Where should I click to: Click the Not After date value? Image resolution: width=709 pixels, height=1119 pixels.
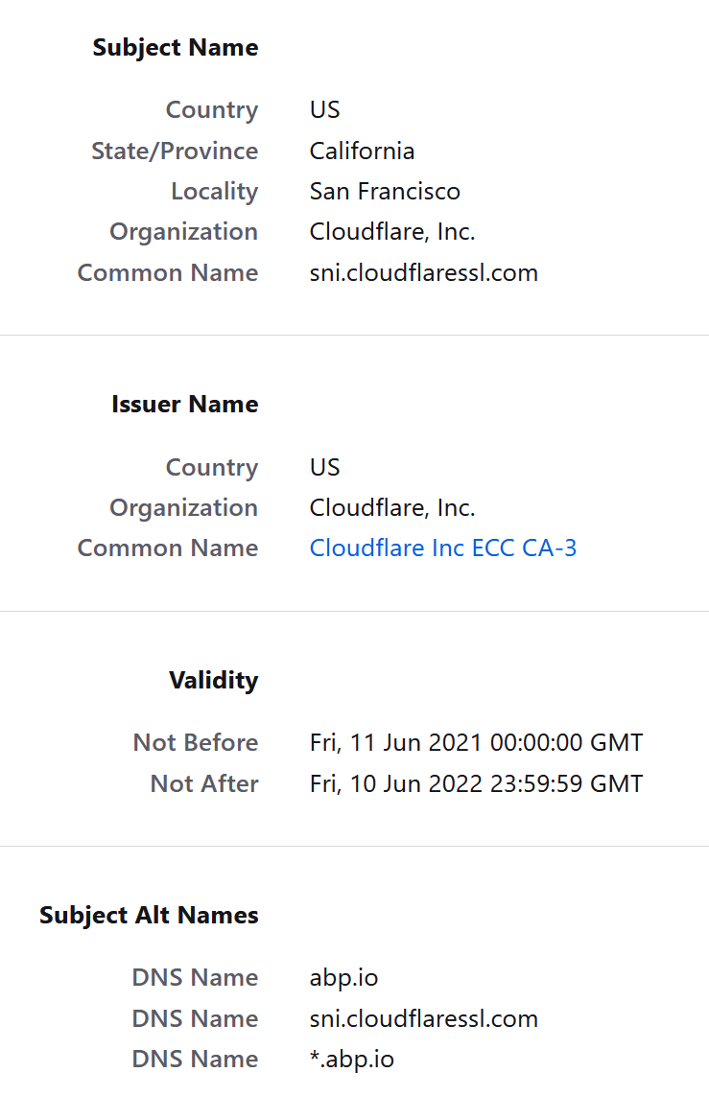tap(476, 784)
